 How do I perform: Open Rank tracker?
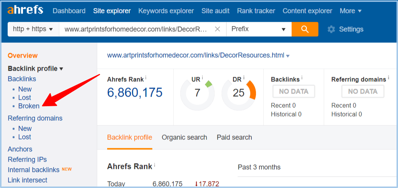(256, 11)
